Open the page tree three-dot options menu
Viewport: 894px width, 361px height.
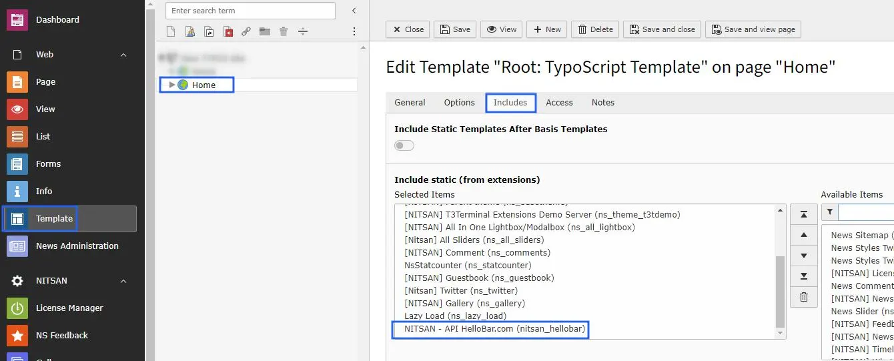(354, 31)
